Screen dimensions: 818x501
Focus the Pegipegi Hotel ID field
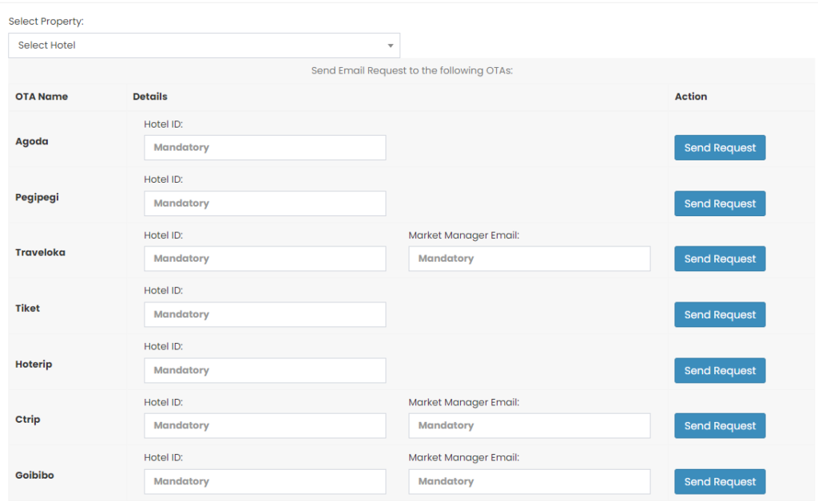pos(265,203)
